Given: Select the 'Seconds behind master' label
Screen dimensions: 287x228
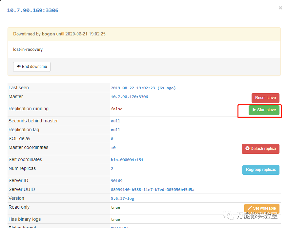Looking at the screenshot, I should 33,121.
